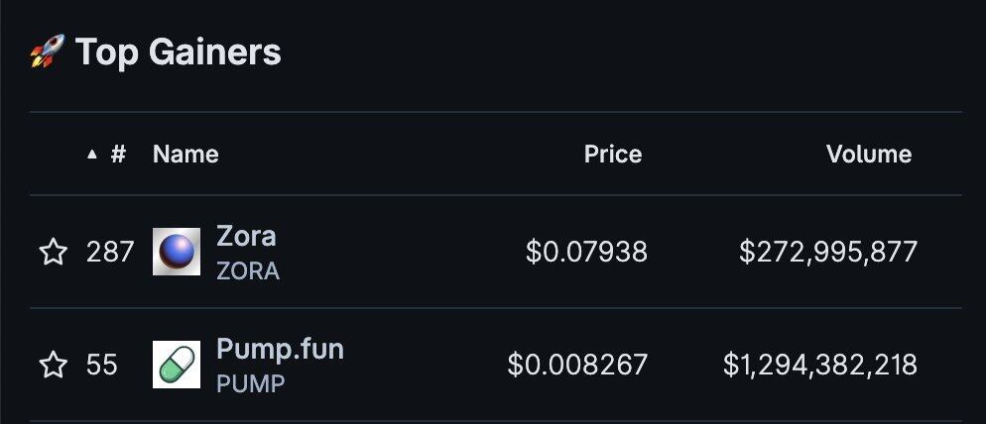Click Pump.fun's volume $1,294,382,218

click(x=820, y=365)
